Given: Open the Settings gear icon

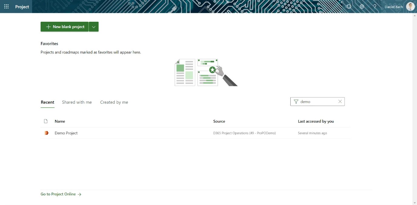Looking at the screenshot, I should click(x=362, y=7).
